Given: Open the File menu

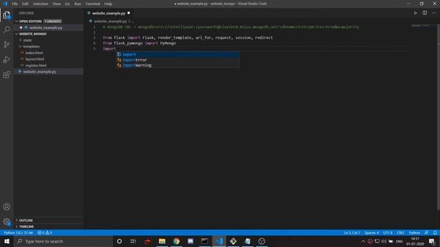Looking at the screenshot, I should [x=15, y=3].
